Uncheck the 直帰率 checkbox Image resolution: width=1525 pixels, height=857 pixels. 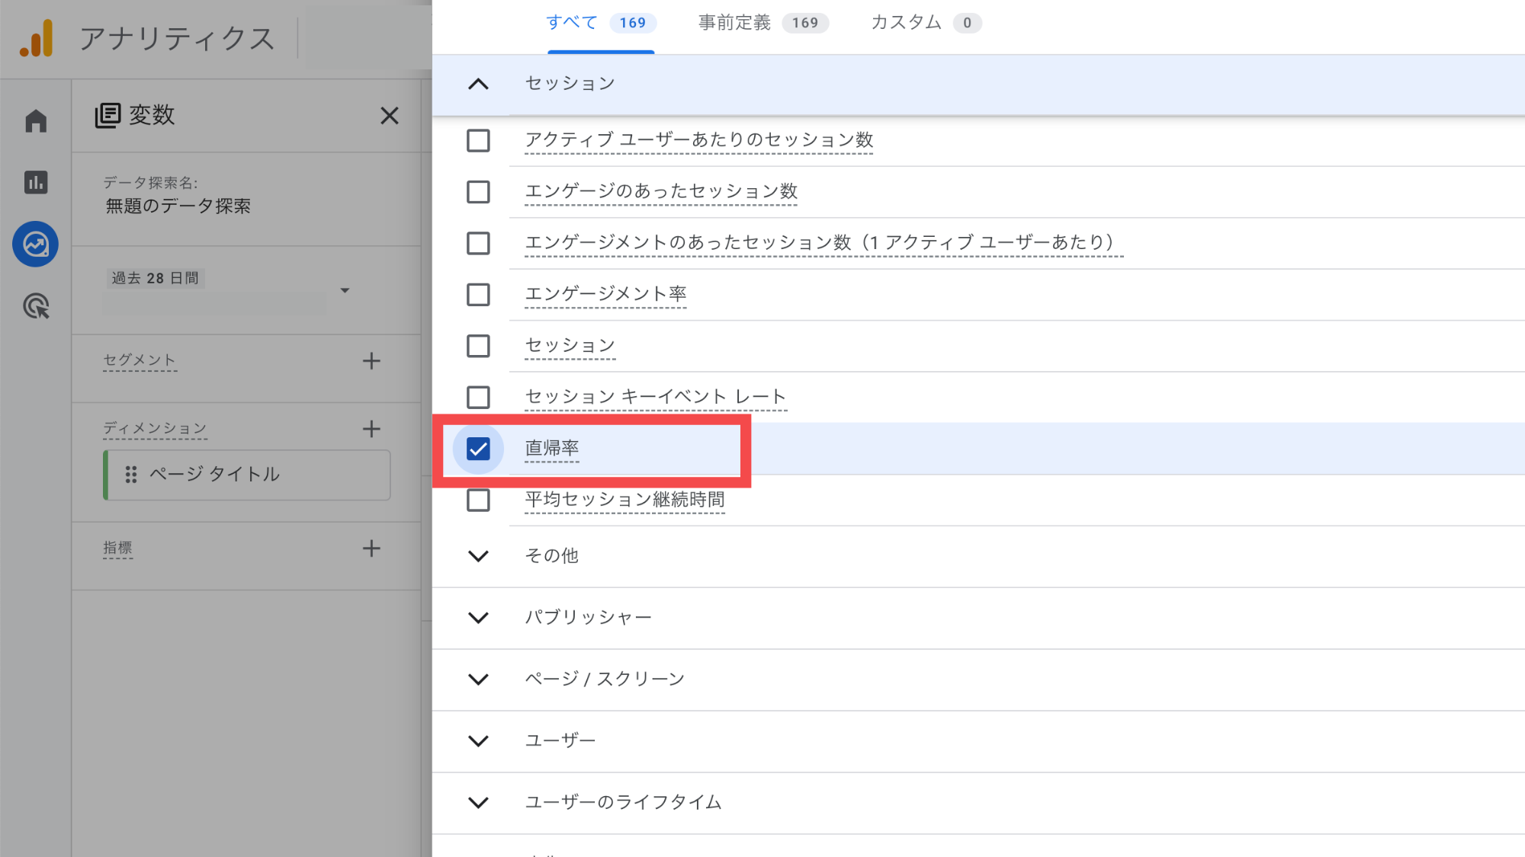[x=478, y=449]
